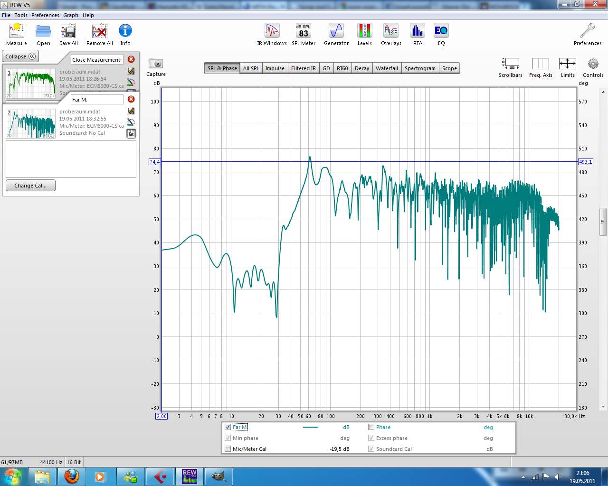Open the Tools menu
Image resolution: width=608 pixels, height=486 pixels.
(x=21, y=15)
